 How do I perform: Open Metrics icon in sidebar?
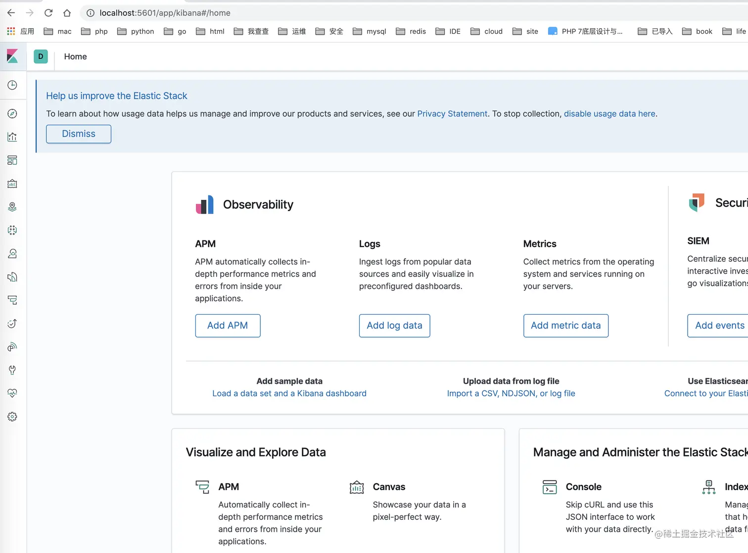(12, 254)
